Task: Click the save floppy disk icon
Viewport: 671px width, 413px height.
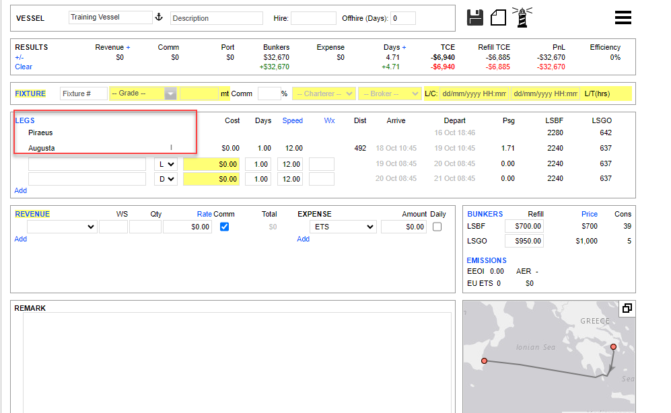Action: tap(475, 17)
